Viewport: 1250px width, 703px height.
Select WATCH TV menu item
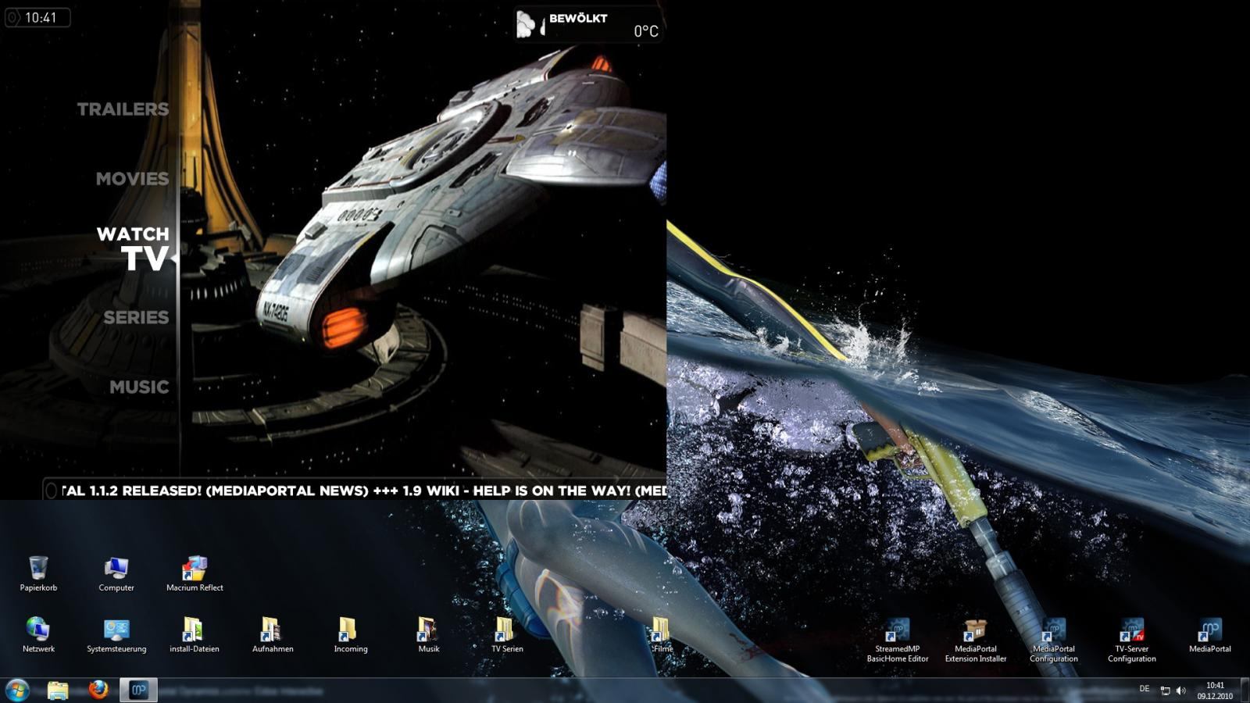[133, 249]
